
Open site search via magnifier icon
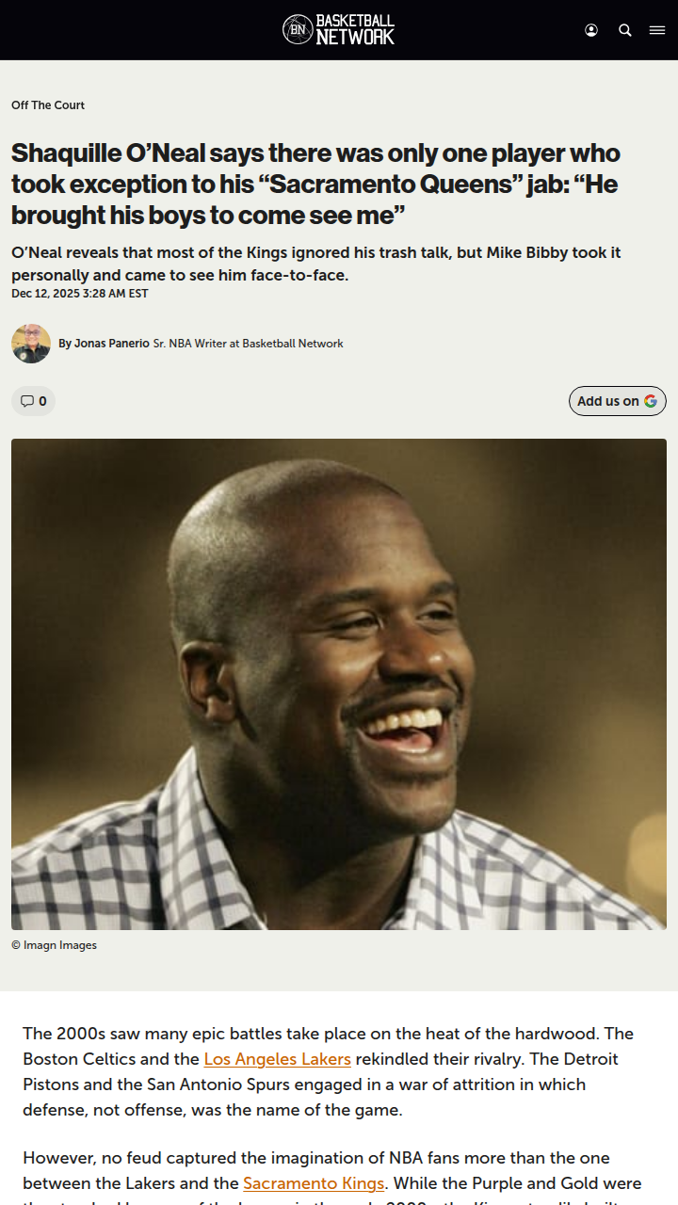pyautogui.click(x=625, y=30)
